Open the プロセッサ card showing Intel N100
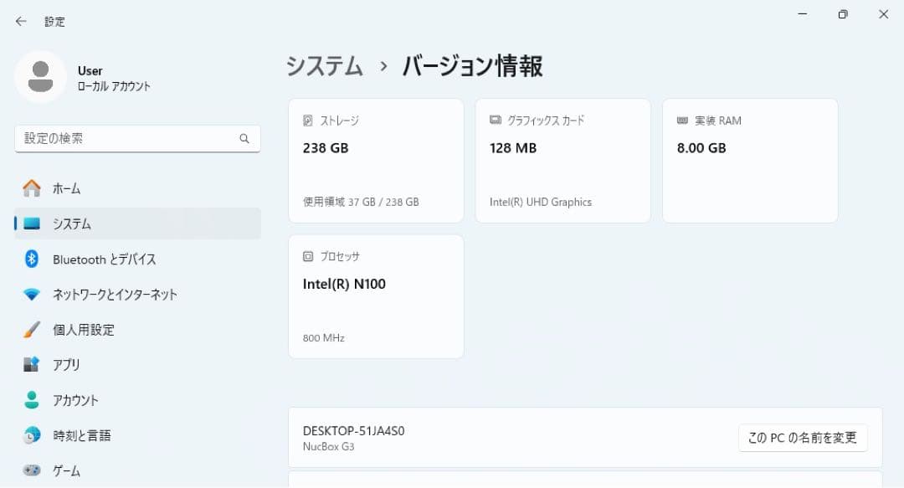Viewport: 904px width, 488px height. point(375,296)
